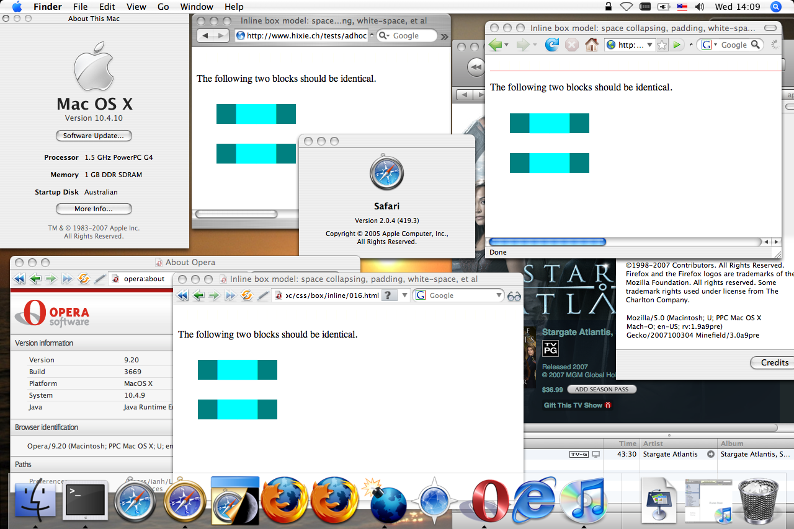The width and height of the screenshot is (794, 529).
Task: Open the Window menu in menu bar
Action: pyautogui.click(x=196, y=7)
